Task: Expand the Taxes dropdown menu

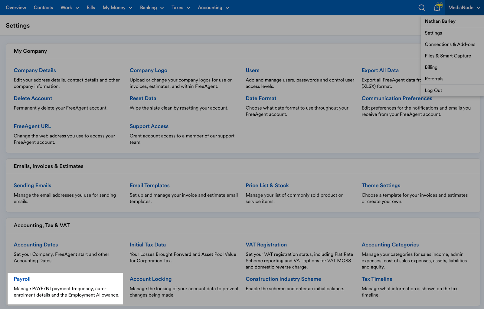Action: point(181,8)
